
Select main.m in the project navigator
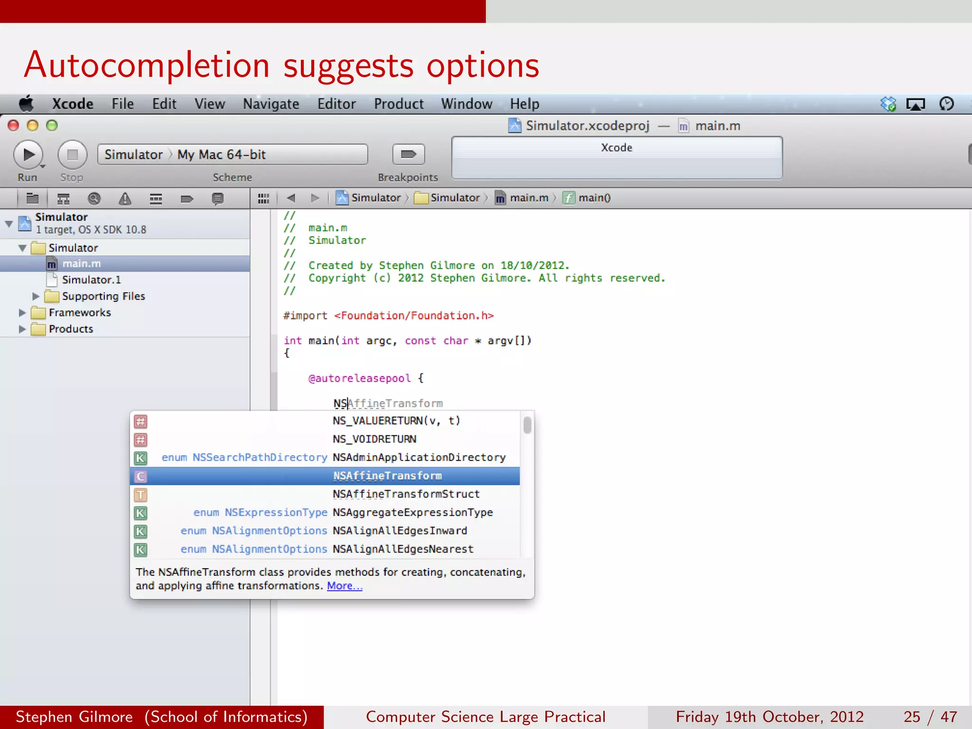click(x=125, y=263)
